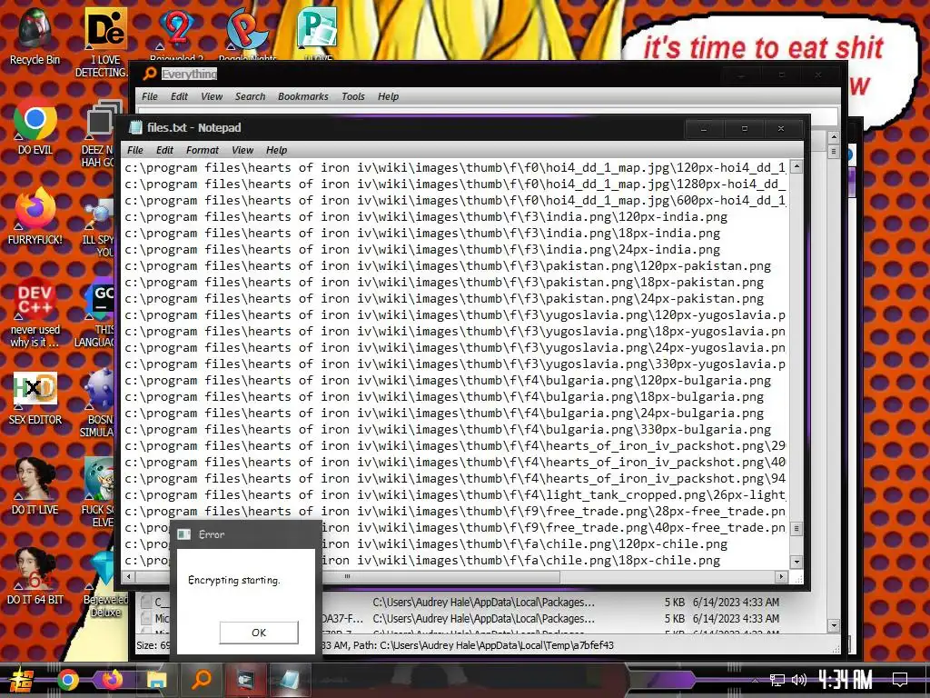Select the Bejeweled Deluxe desktop shortcut
This screenshot has height=698, width=930.
pos(105,584)
